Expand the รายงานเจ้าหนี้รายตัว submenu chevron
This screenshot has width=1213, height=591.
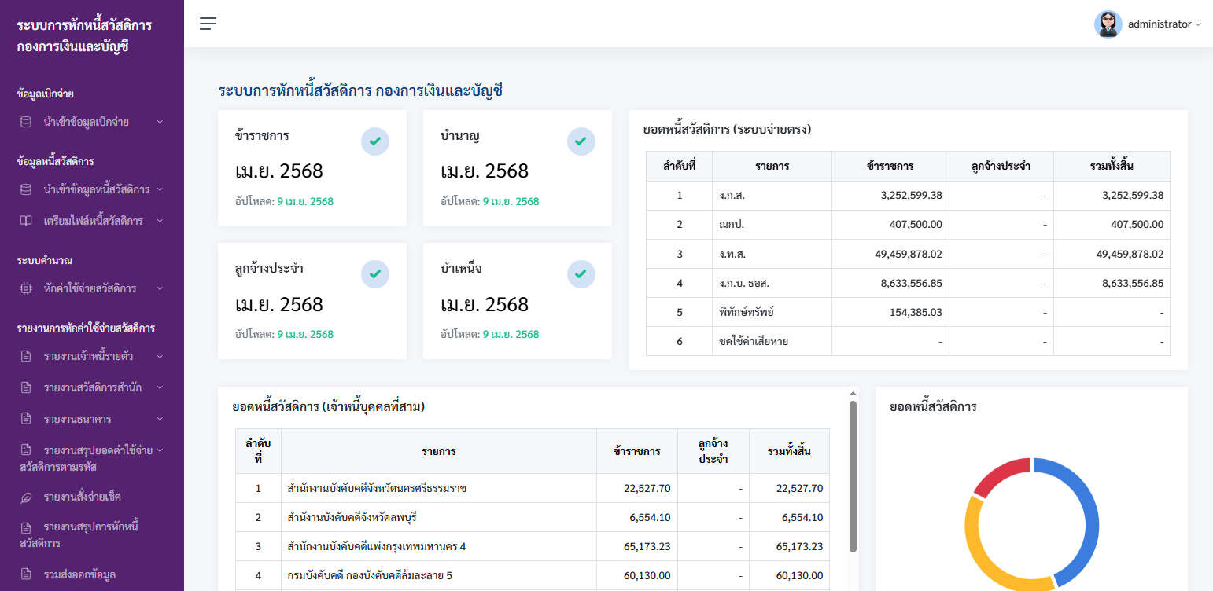[x=160, y=356]
